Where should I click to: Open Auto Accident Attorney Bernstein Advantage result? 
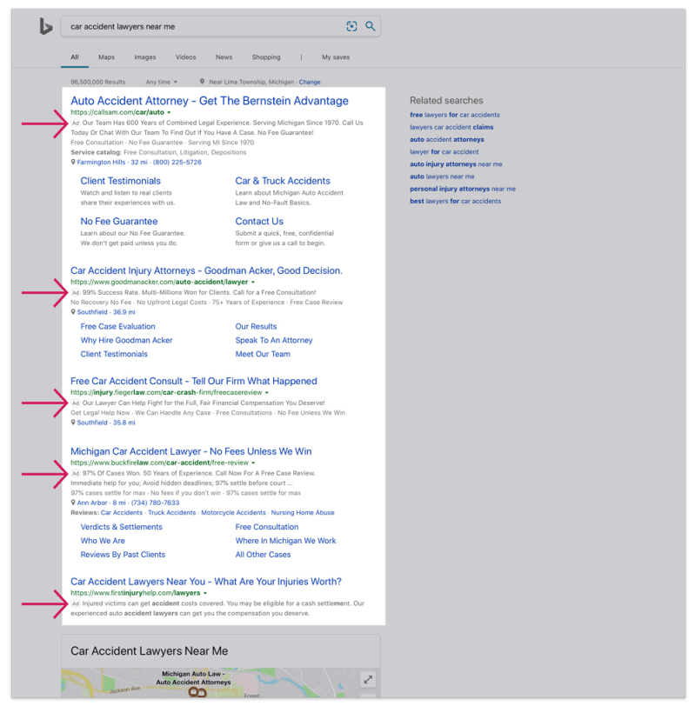[210, 101]
